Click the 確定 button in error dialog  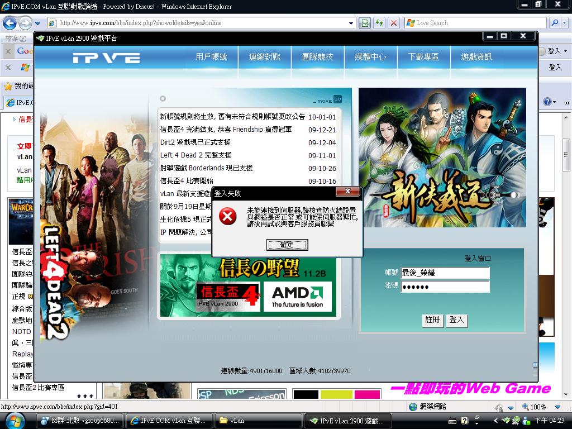coord(287,245)
